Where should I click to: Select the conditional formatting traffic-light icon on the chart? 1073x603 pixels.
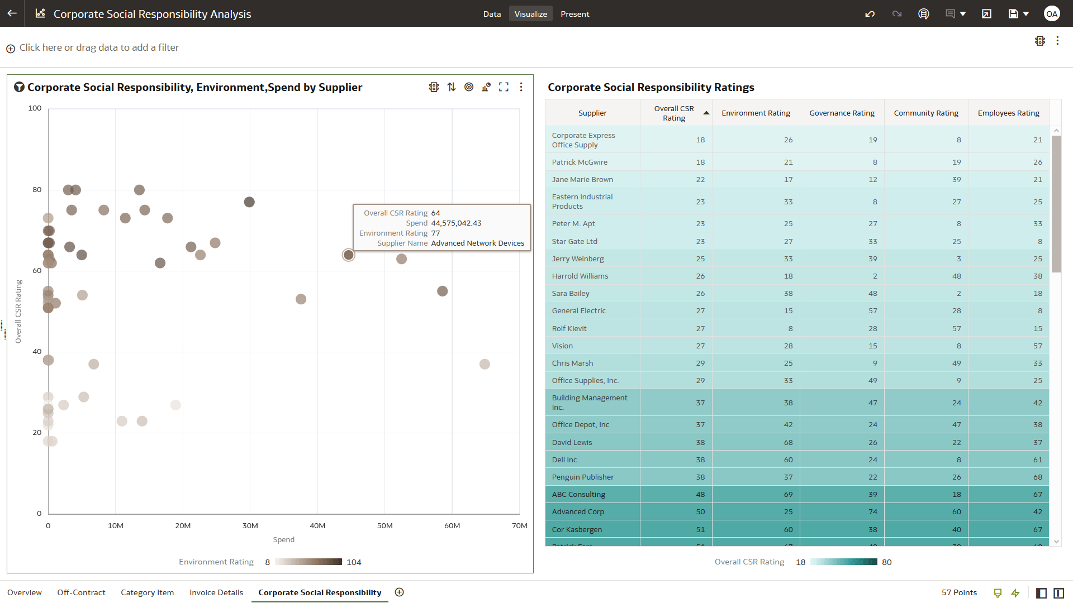click(434, 87)
